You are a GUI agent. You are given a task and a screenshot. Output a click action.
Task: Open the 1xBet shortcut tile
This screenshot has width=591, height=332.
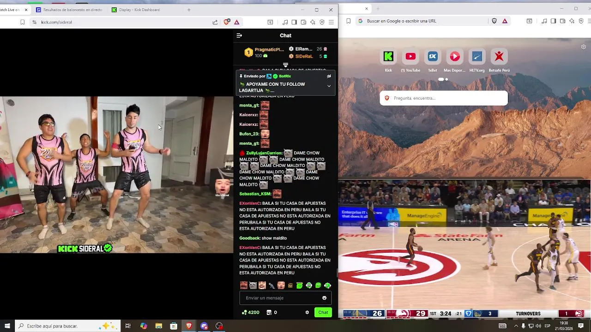pyautogui.click(x=433, y=56)
